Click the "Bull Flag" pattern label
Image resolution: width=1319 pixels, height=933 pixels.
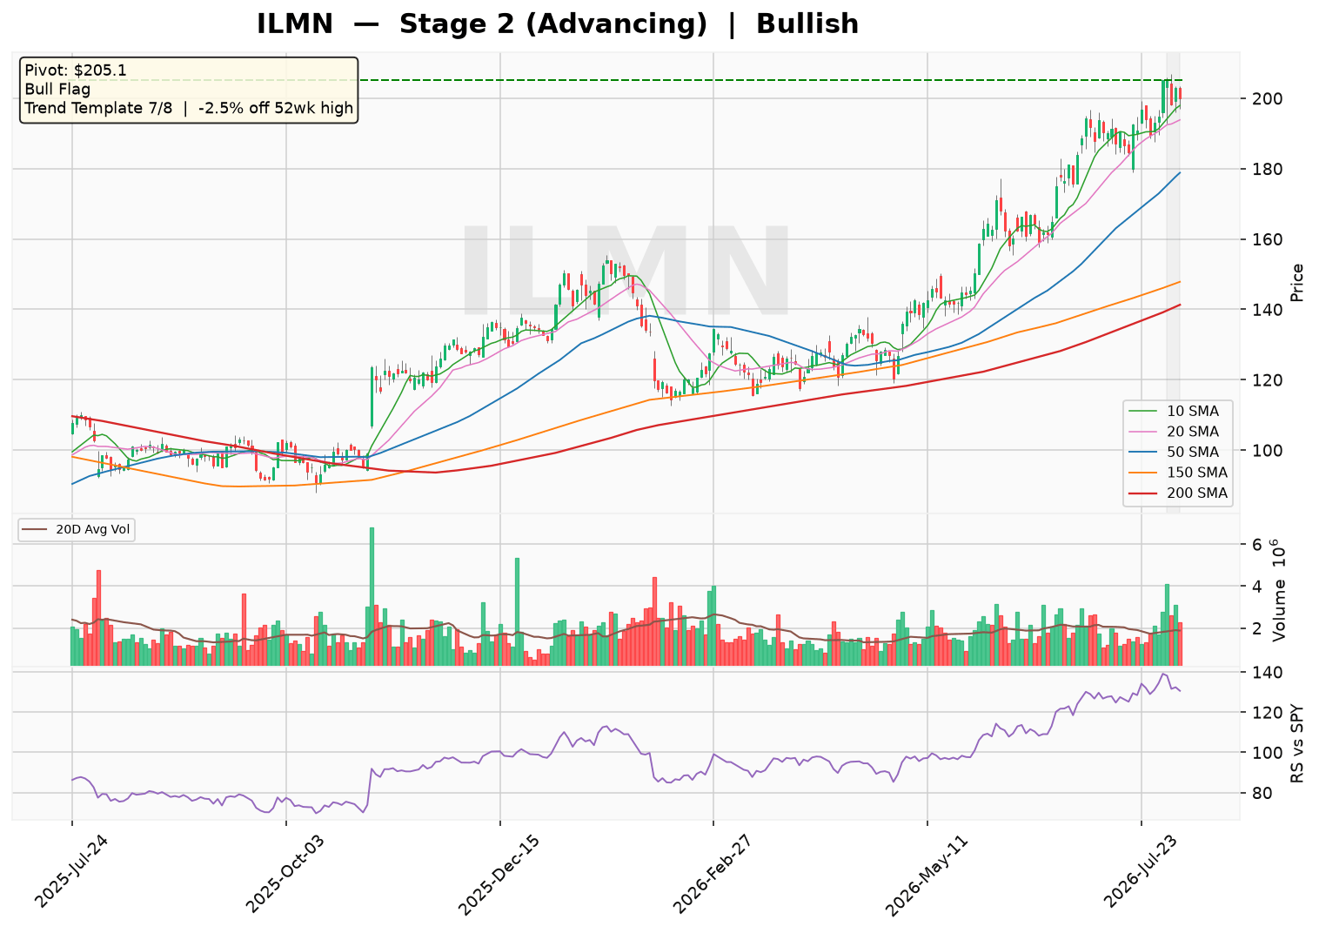point(57,89)
